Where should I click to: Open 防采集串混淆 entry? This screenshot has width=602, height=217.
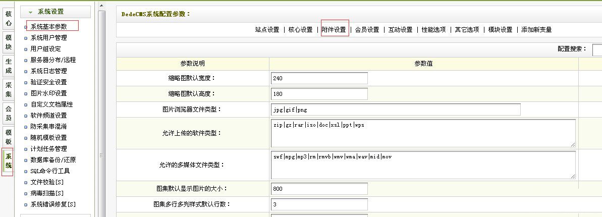(49, 126)
